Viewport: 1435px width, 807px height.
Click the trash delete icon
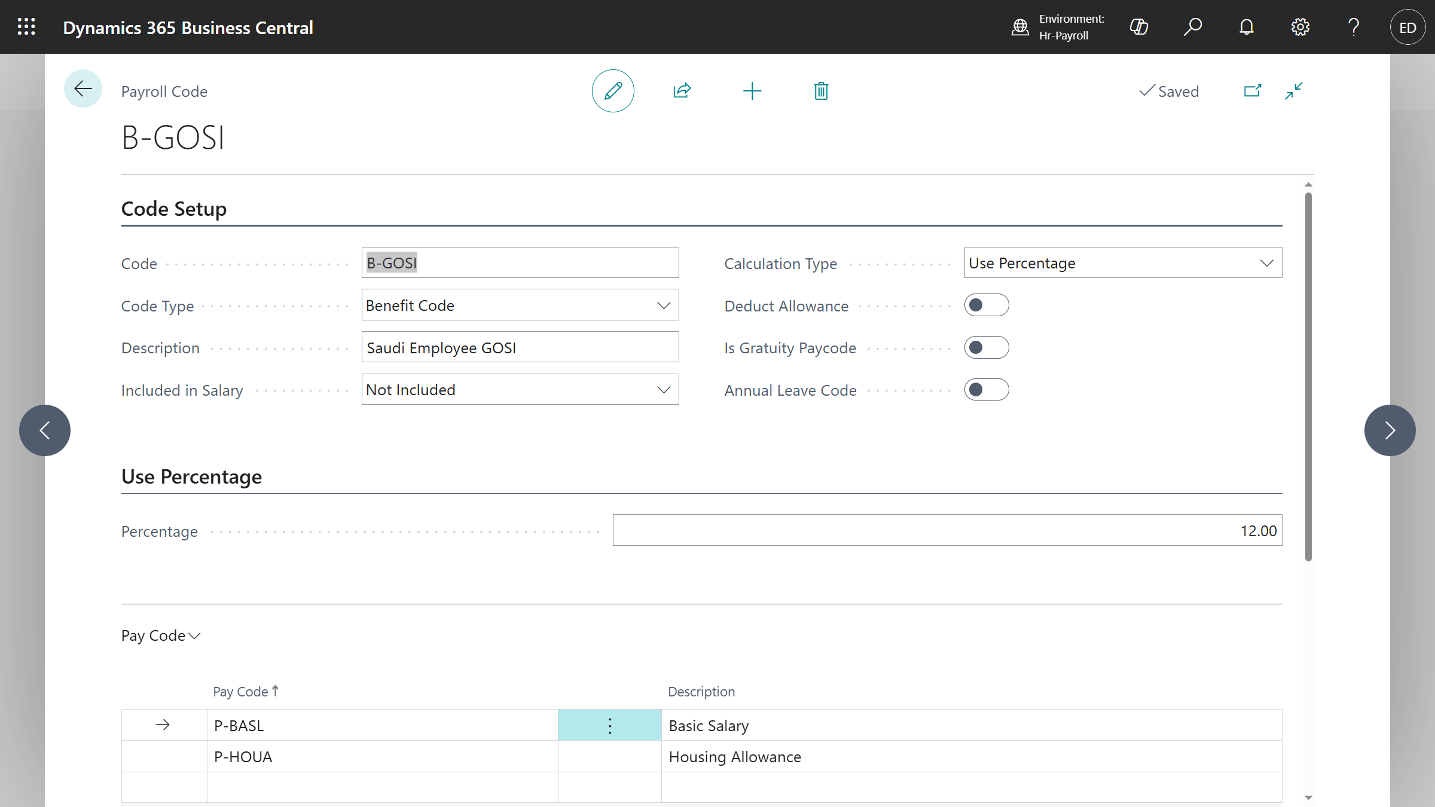pyautogui.click(x=821, y=91)
